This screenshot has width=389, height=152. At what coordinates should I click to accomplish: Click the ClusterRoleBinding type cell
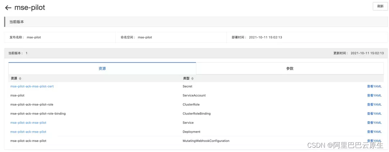(197, 113)
